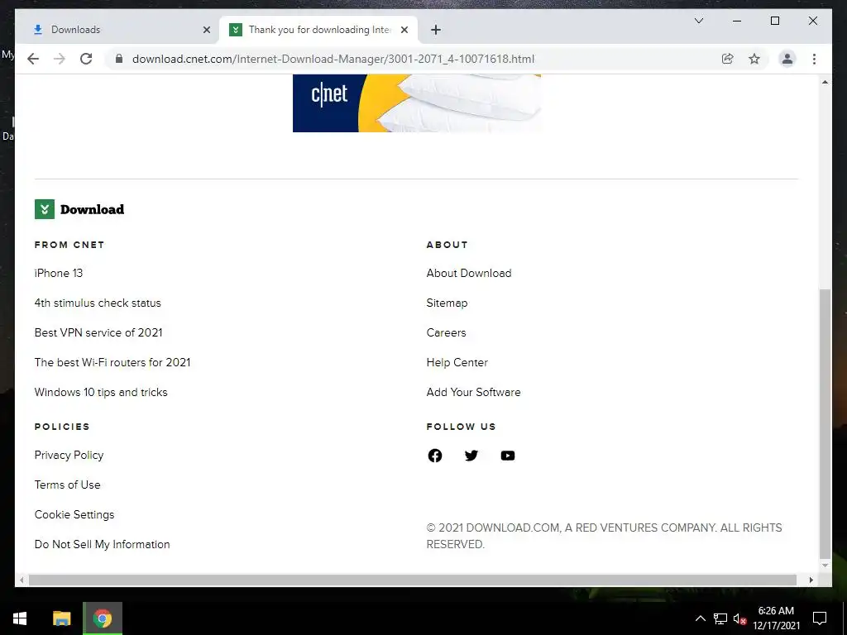Click the CNET pillow advertisement banner
Viewport: 847px width, 635px height.
pos(417,103)
